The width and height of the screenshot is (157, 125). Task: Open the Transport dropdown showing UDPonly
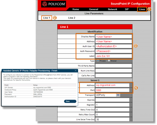tap(108, 95)
